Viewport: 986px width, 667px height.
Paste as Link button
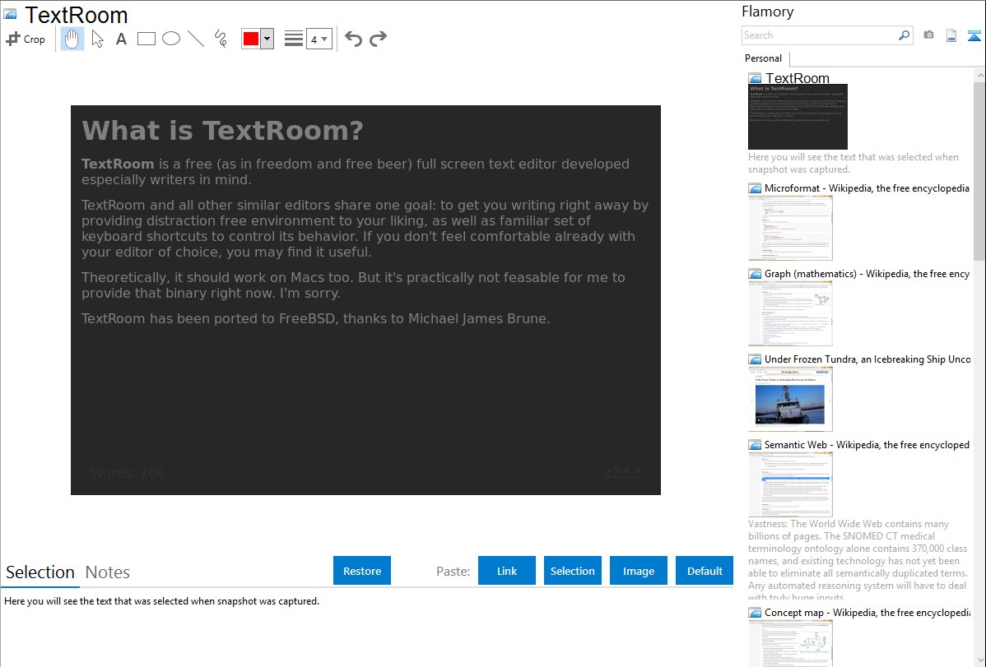pos(507,571)
